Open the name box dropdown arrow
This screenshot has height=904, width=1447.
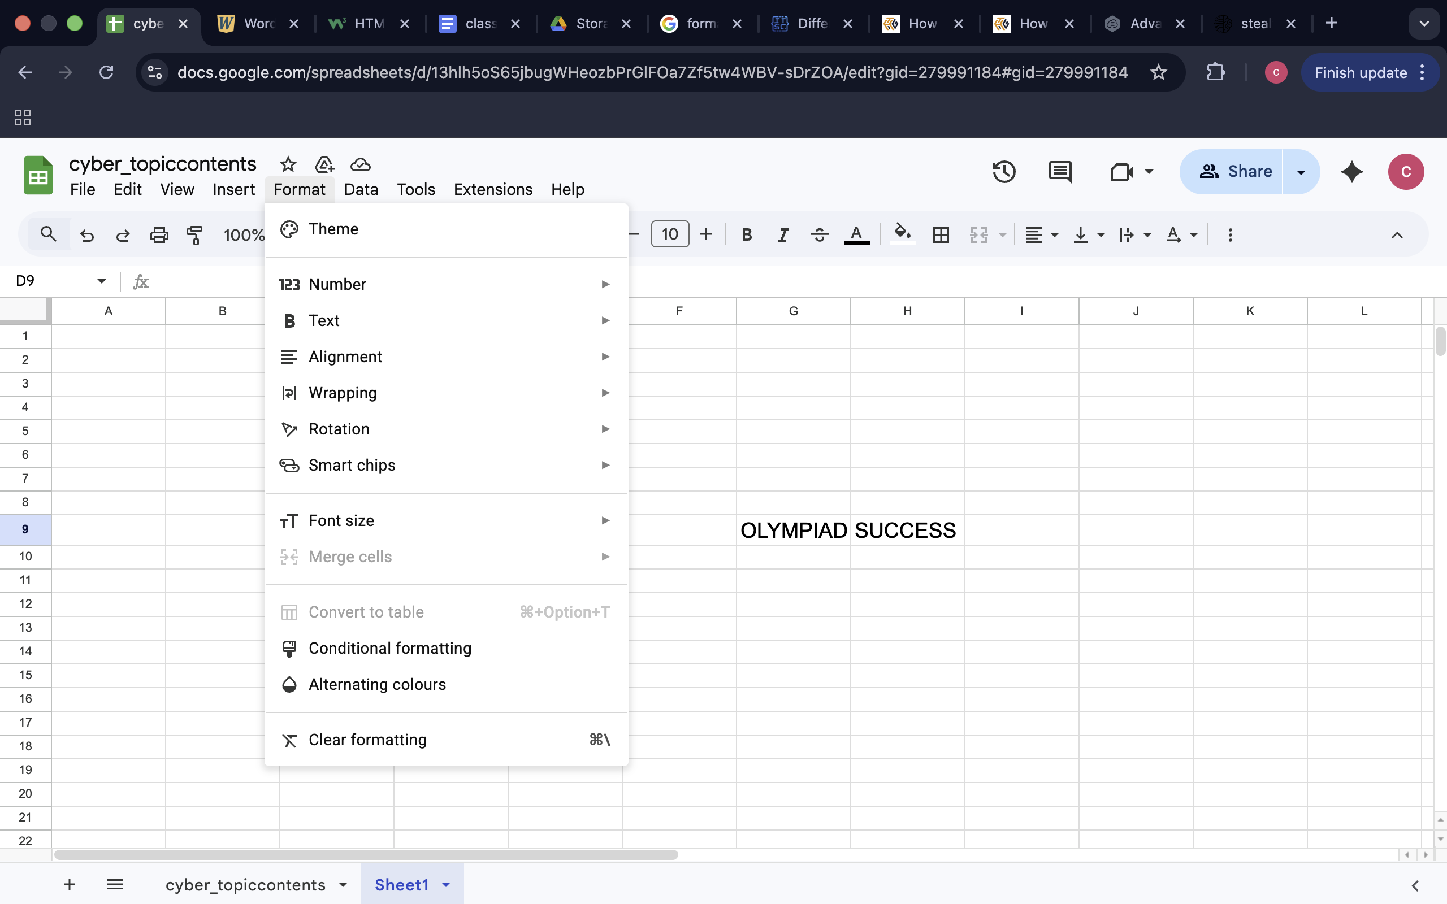point(101,280)
